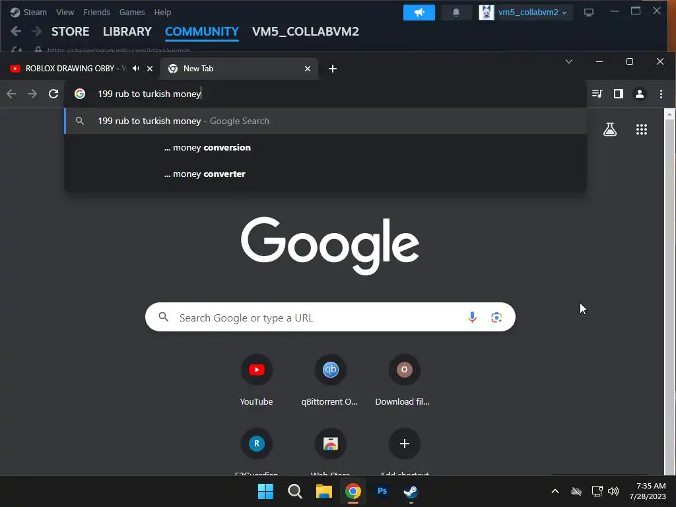Viewport: 676px width, 507px height.
Task: Select 'money conversion' suggestion
Action: click(325, 147)
